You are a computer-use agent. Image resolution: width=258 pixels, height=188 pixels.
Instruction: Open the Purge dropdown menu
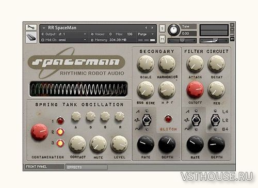(146, 34)
